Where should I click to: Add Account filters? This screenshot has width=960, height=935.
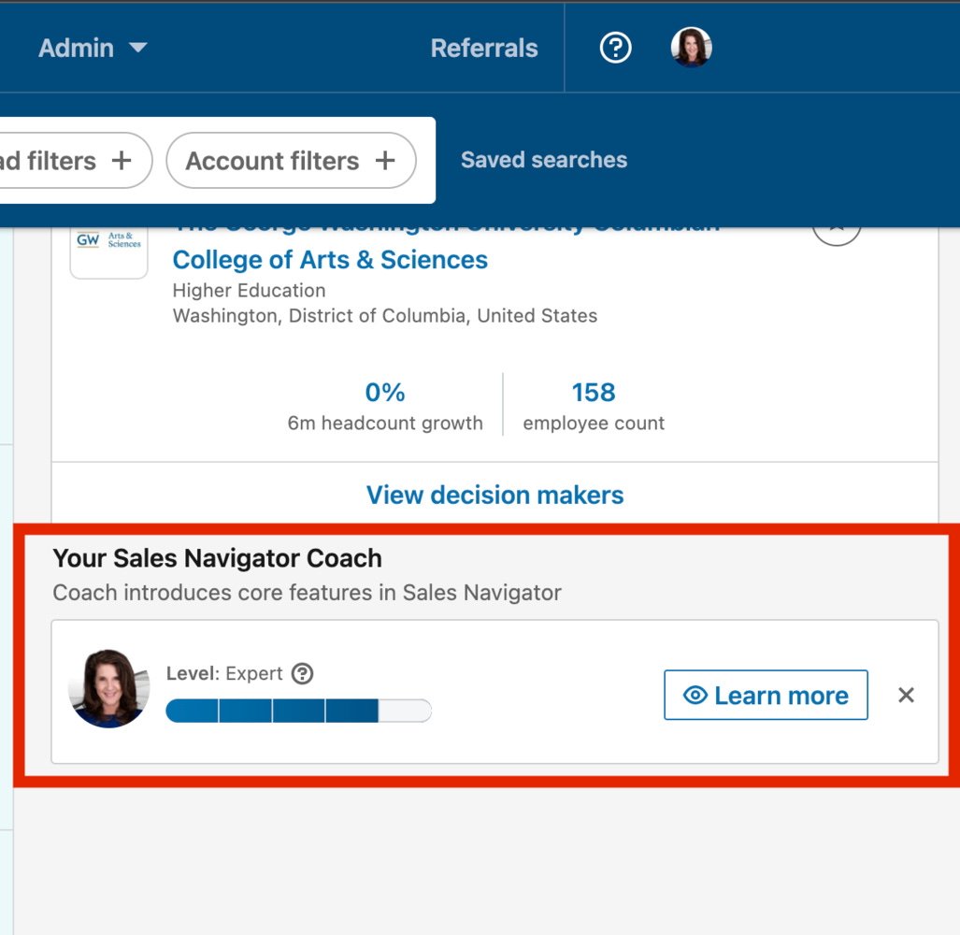[292, 161]
